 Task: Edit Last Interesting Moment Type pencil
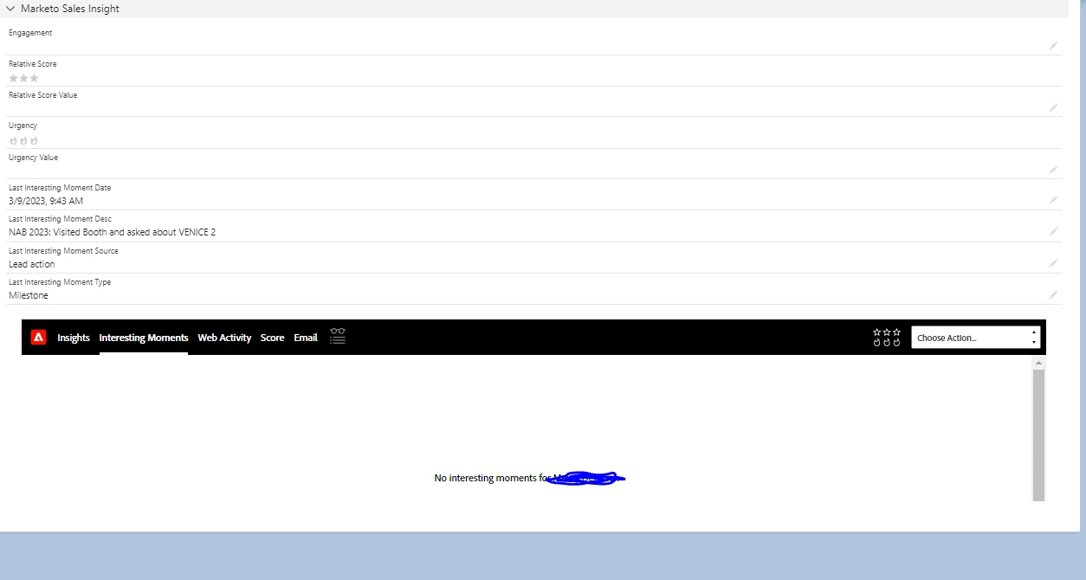[x=1053, y=294]
